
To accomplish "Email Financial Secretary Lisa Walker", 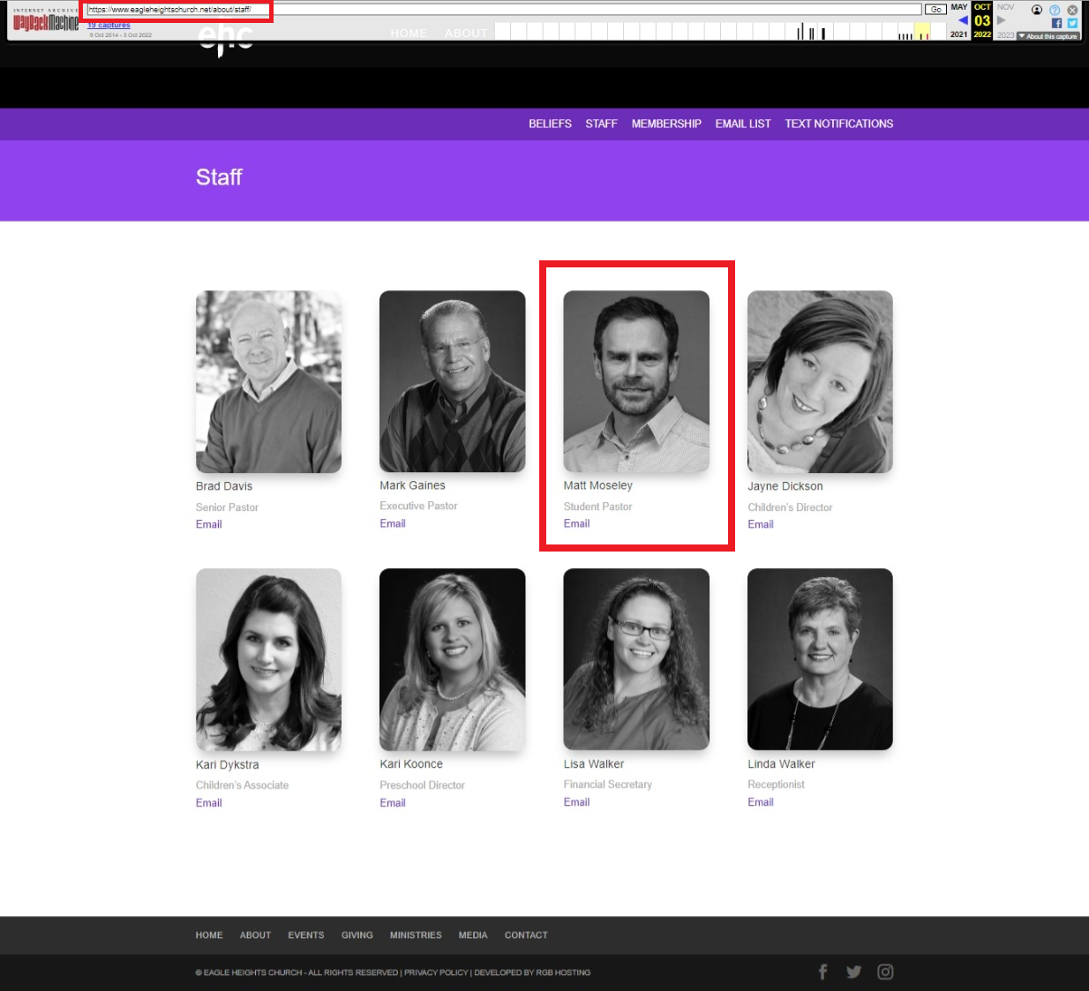I will (x=576, y=802).
